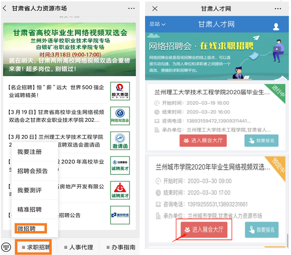Click clock icon beside 2020-03-30 17:00
The height and width of the screenshot is (255, 291).
tap(158, 193)
